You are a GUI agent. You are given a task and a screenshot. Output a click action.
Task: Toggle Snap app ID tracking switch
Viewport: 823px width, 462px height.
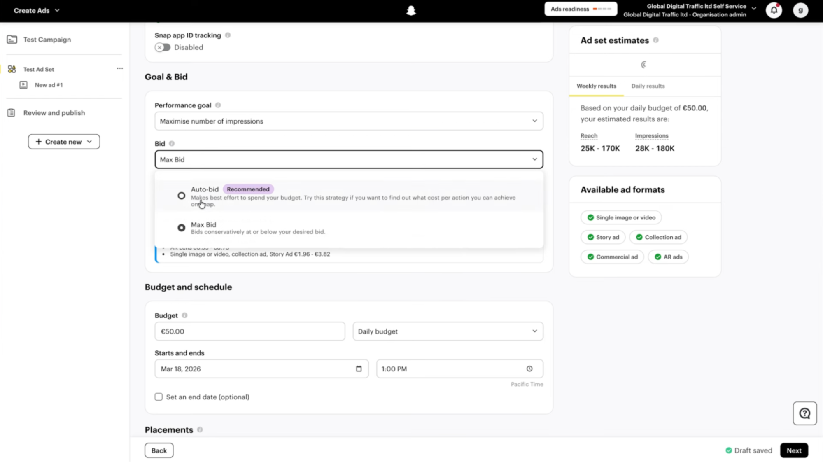(163, 47)
